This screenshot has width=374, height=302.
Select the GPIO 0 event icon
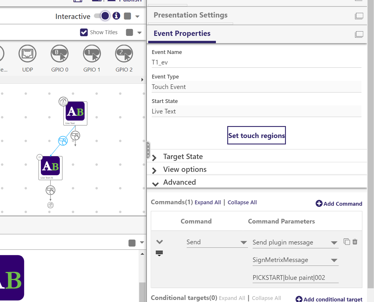point(60,54)
